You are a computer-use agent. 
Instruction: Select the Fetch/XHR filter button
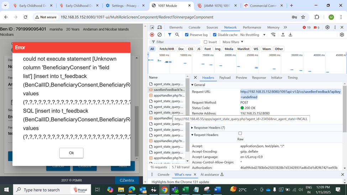167,49
